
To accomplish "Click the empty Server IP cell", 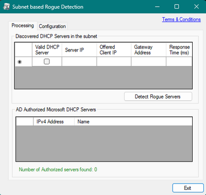I will [79, 61].
